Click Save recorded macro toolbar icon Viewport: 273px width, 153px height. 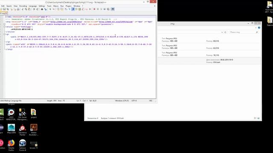(108, 9)
